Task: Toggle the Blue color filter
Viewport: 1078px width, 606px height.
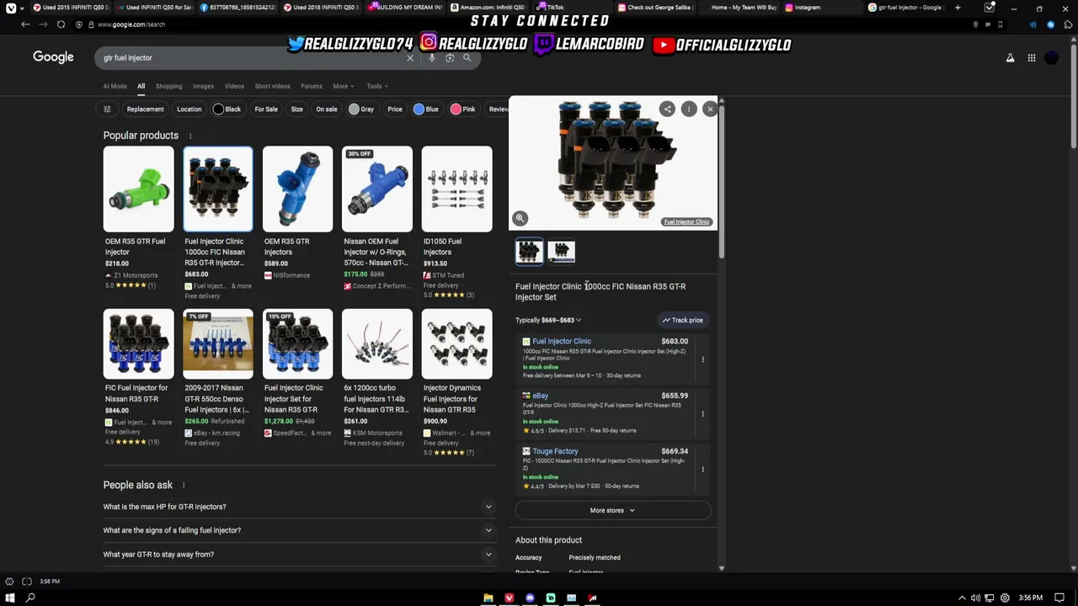Action: coord(426,109)
